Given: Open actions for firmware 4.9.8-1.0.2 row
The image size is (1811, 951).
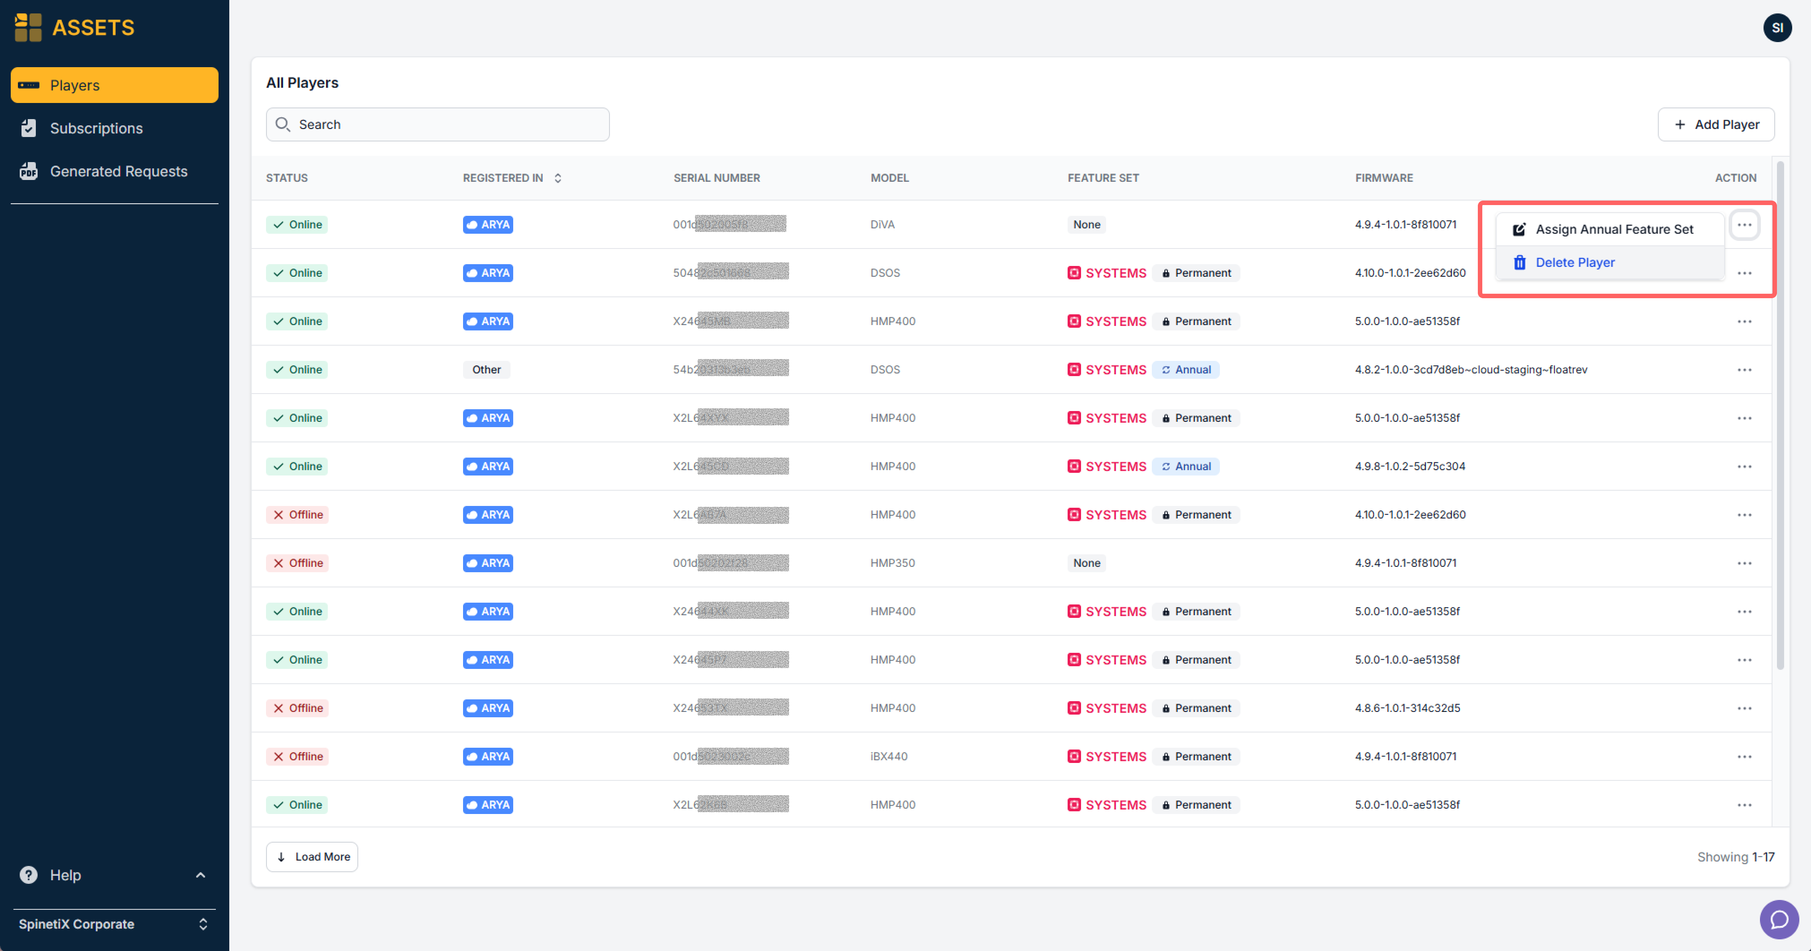Looking at the screenshot, I should [x=1744, y=466].
